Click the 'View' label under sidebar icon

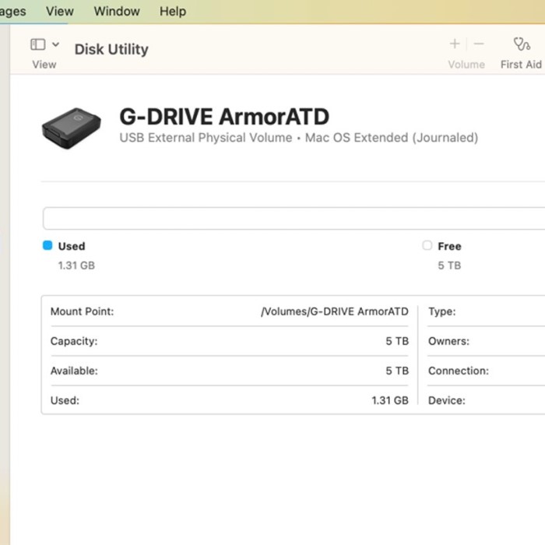[x=44, y=65]
